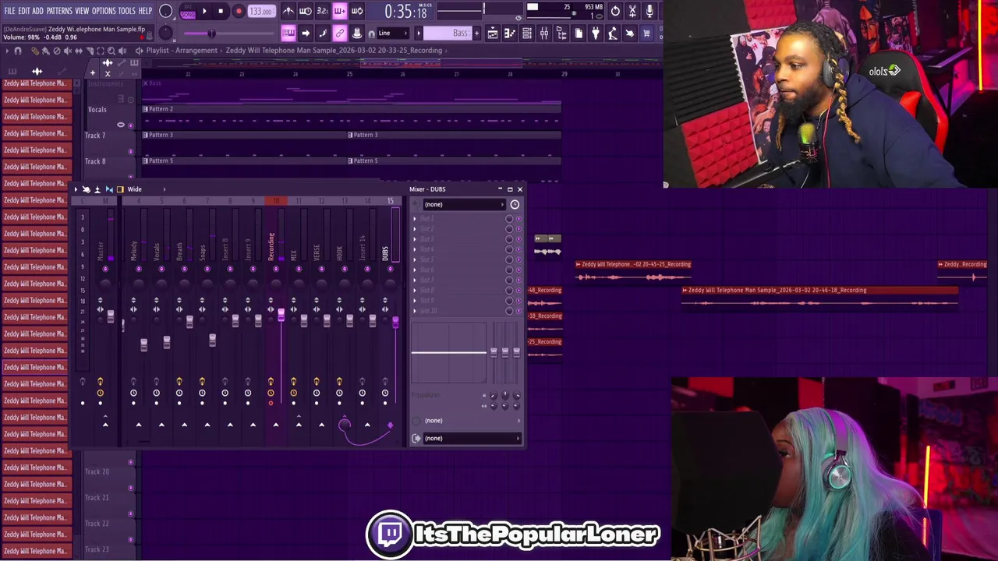Click the stamp icon in second toolbar row
The width and height of the screenshot is (998, 561).
click(357, 33)
